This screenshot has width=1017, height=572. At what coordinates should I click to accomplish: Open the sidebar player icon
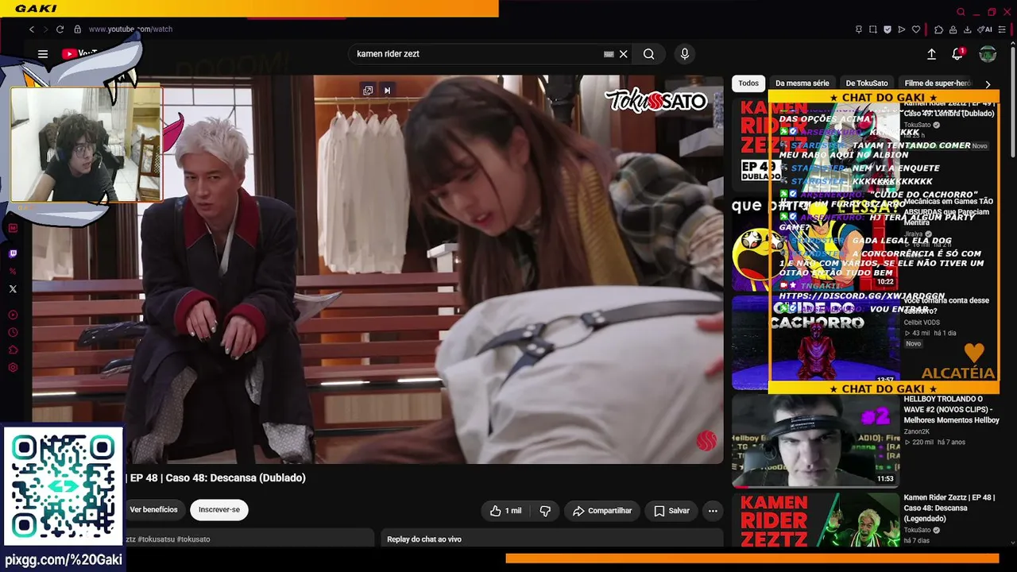point(13,315)
